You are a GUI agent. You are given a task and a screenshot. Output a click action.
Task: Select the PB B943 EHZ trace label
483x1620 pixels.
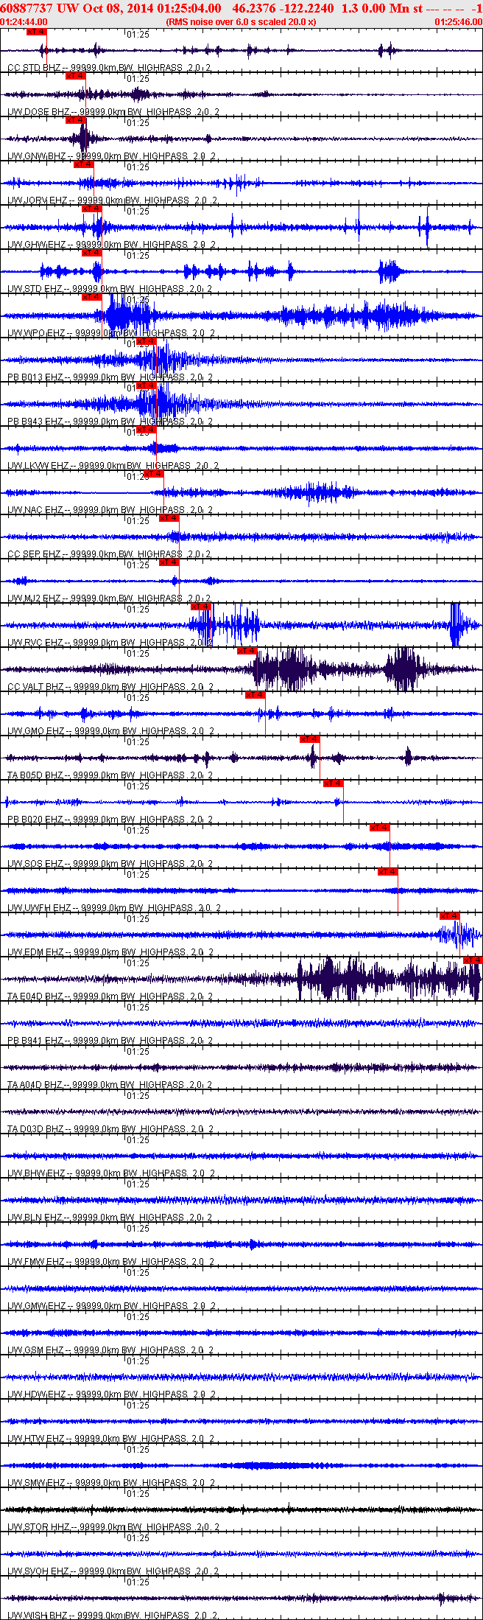pyautogui.click(x=110, y=422)
